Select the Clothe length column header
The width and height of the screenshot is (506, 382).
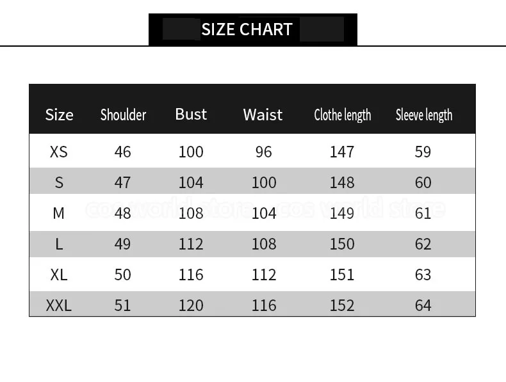click(342, 115)
